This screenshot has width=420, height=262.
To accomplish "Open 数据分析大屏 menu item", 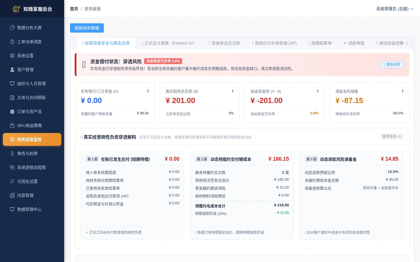I will pyautogui.click(x=32, y=28).
